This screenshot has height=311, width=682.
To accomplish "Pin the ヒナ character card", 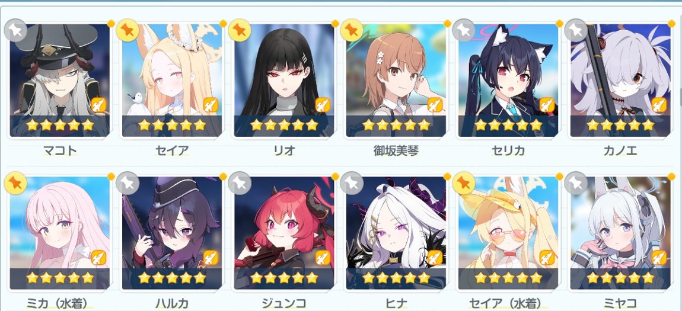I will coord(352,183).
